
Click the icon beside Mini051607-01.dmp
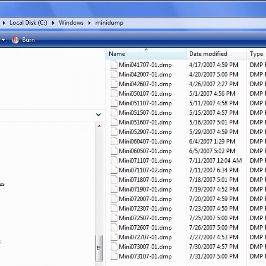114,122
